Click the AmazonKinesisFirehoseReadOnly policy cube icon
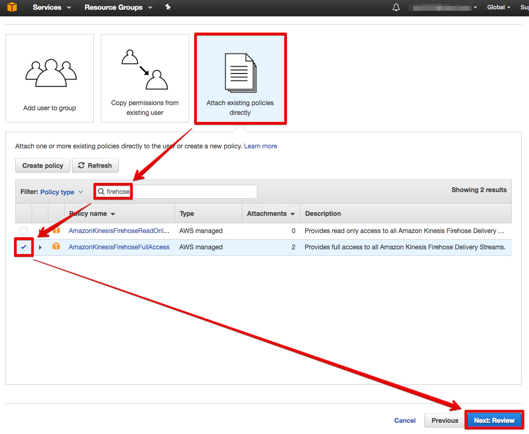 (56, 230)
